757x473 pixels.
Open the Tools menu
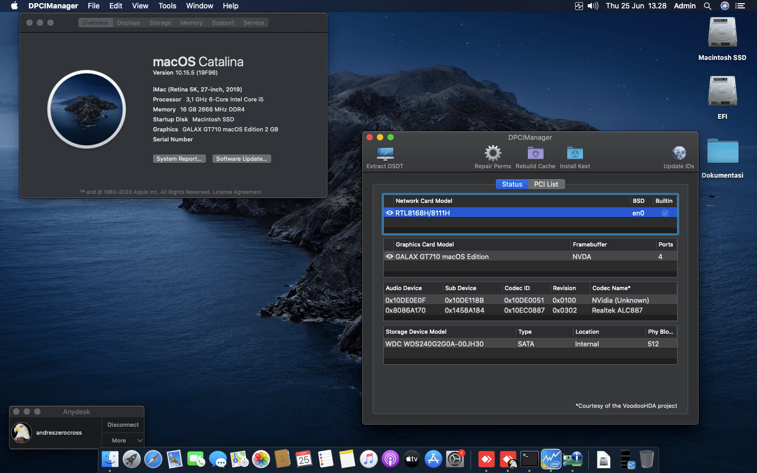pyautogui.click(x=167, y=6)
